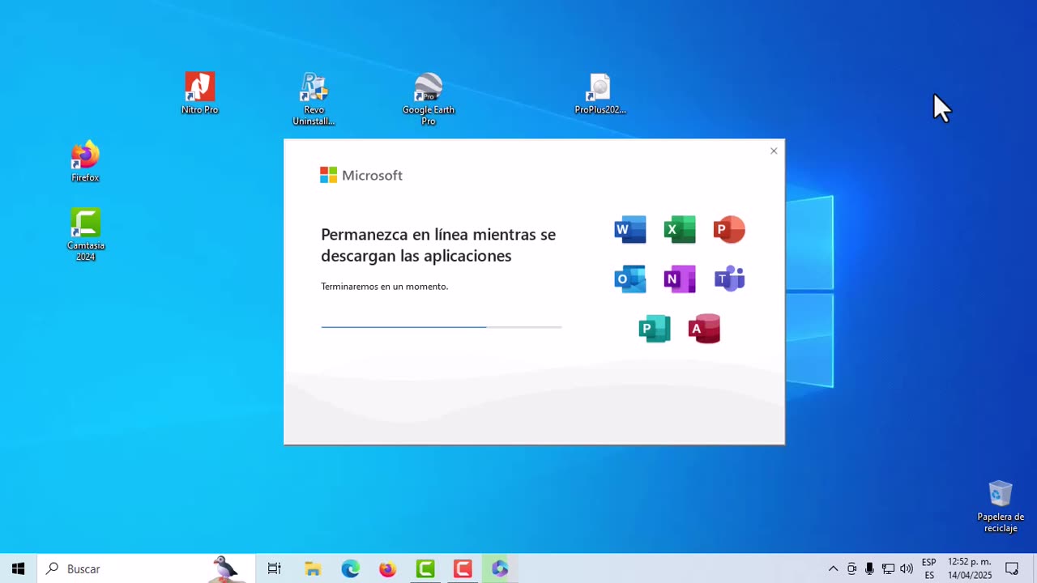Select ProPlus202... desktop file
1037x583 pixels.
(600, 93)
